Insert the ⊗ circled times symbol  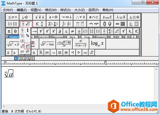60,52
